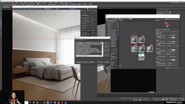Open BEAUTY render element dropdown in VFB
Image resolution: width=185 pixels, height=104 pixels.
(x=62, y=9)
